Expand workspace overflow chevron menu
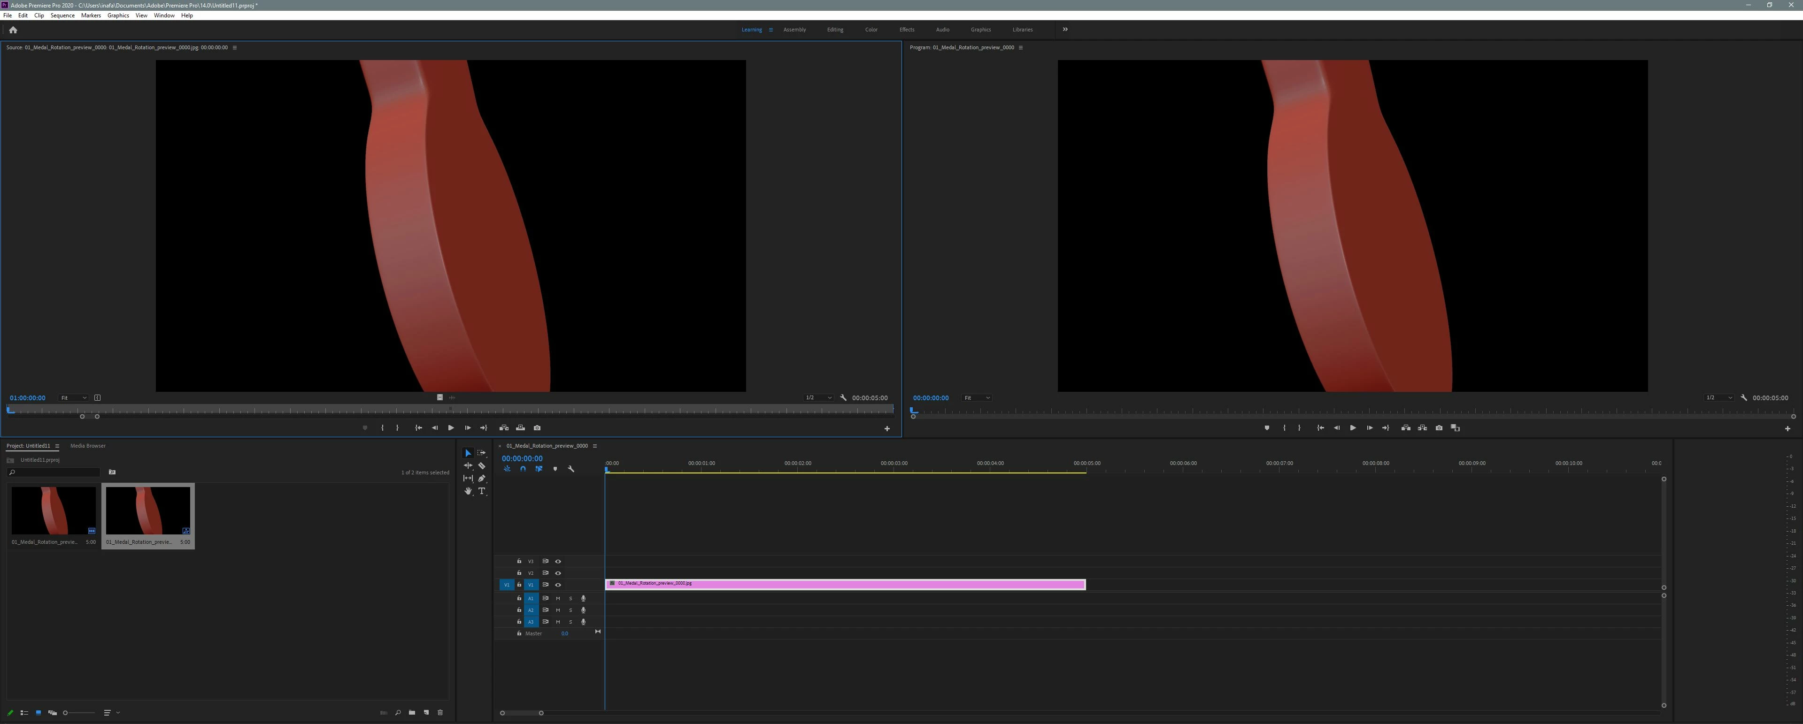Image resolution: width=1803 pixels, height=724 pixels. coord(1065,30)
